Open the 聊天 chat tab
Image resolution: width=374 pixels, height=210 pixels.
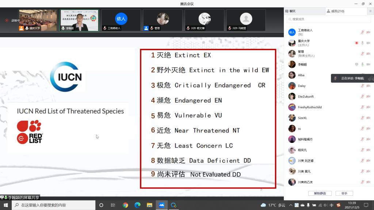293,11
